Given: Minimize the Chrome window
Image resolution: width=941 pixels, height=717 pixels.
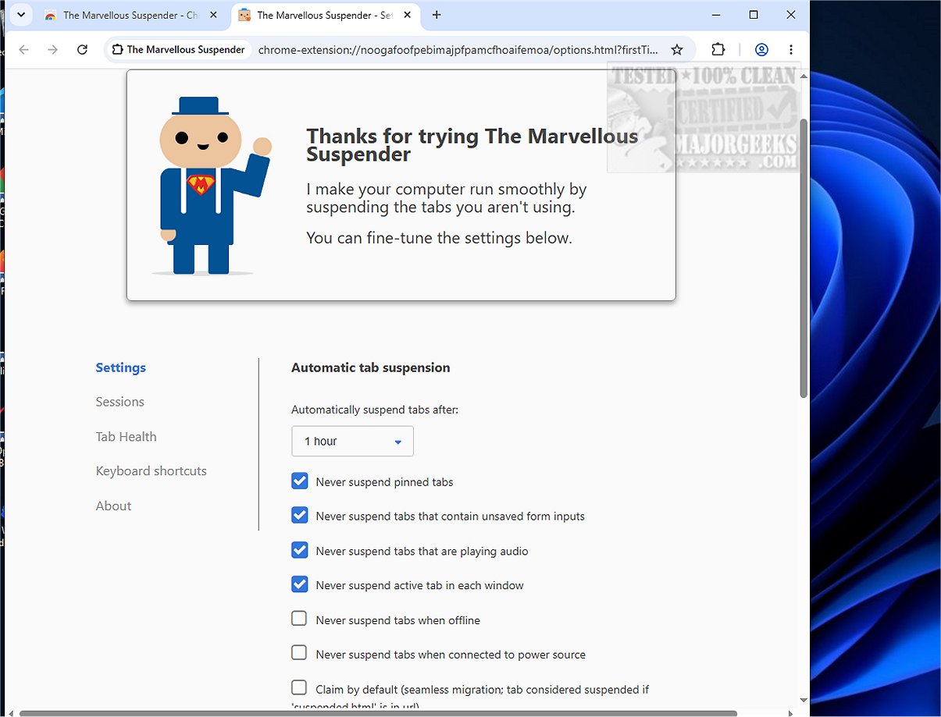Looking at the screenshot, I should [716, 15].
